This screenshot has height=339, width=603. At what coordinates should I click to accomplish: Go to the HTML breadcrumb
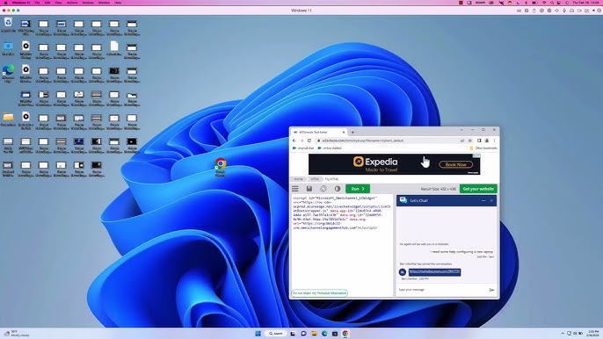(x=315, y=179)
